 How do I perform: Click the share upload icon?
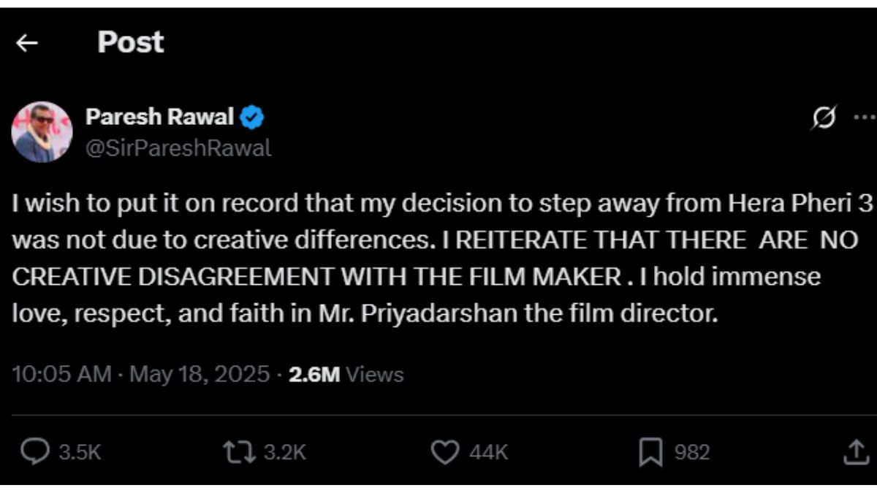[853, 453]
